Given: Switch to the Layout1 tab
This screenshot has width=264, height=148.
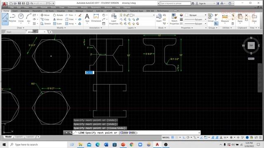Looking at the screenshot, I should (x=19, y=137).
